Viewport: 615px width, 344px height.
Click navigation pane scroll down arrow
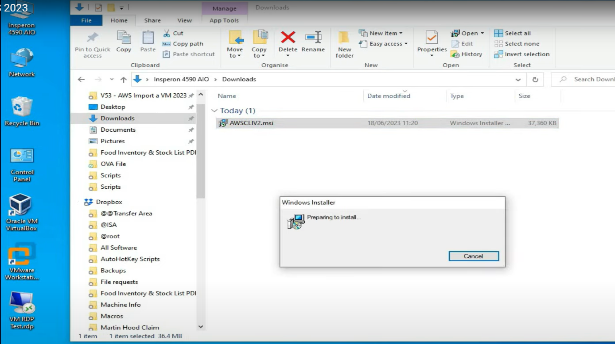[201, 327]
